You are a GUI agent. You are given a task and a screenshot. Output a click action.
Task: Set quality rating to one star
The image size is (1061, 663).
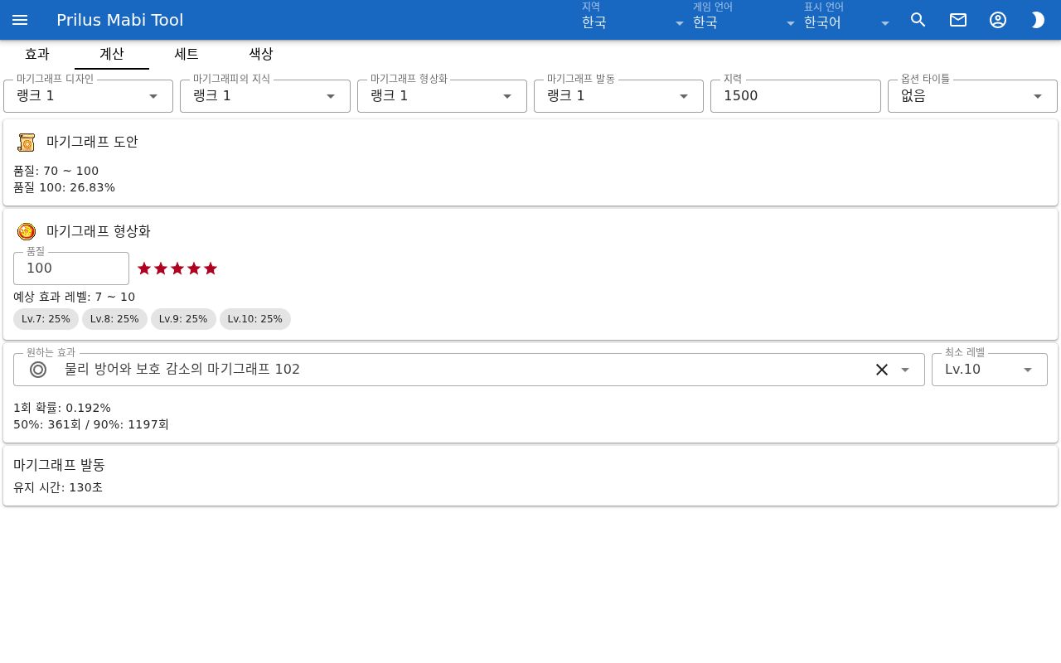pos(144,269)
